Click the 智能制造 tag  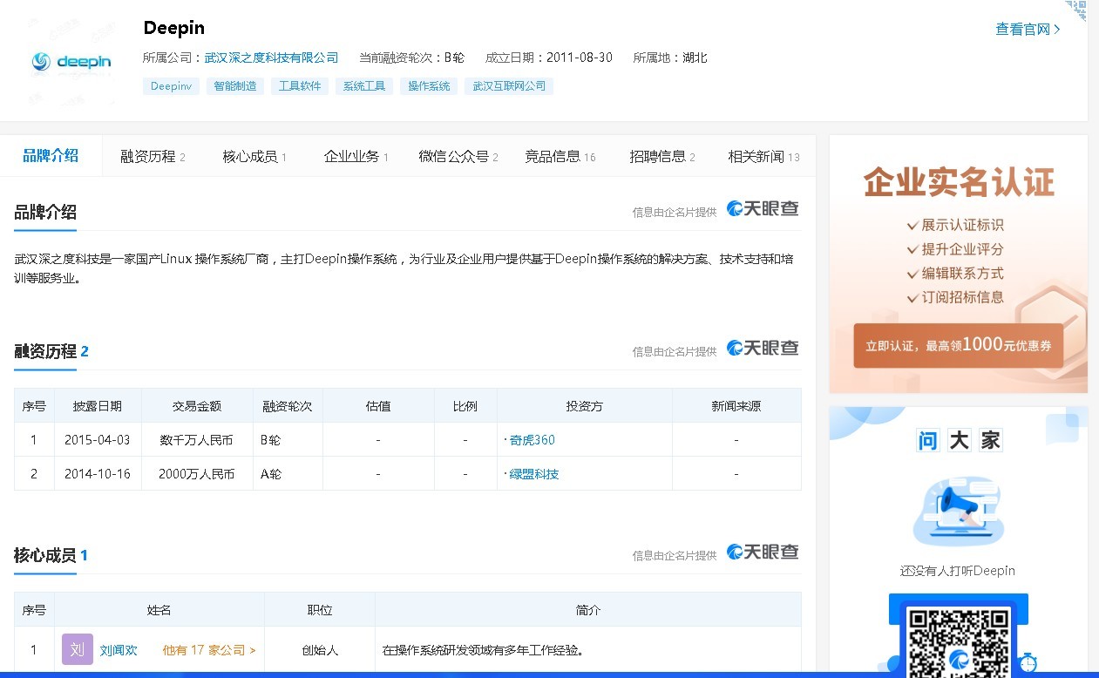[x=235, y=86]
